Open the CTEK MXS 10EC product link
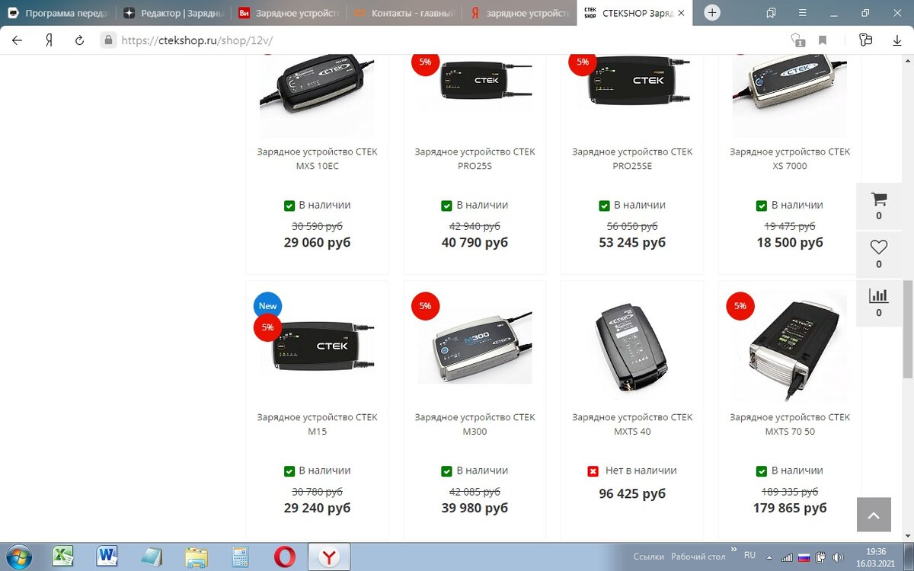This screenshot has width=914, height=571. (x=318, y=158)
